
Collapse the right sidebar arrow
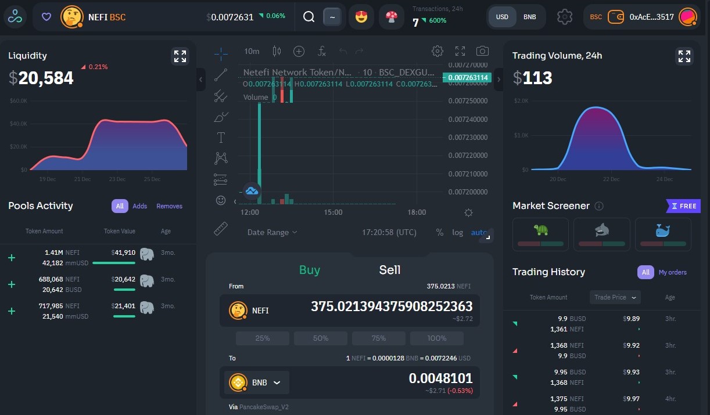499,80
